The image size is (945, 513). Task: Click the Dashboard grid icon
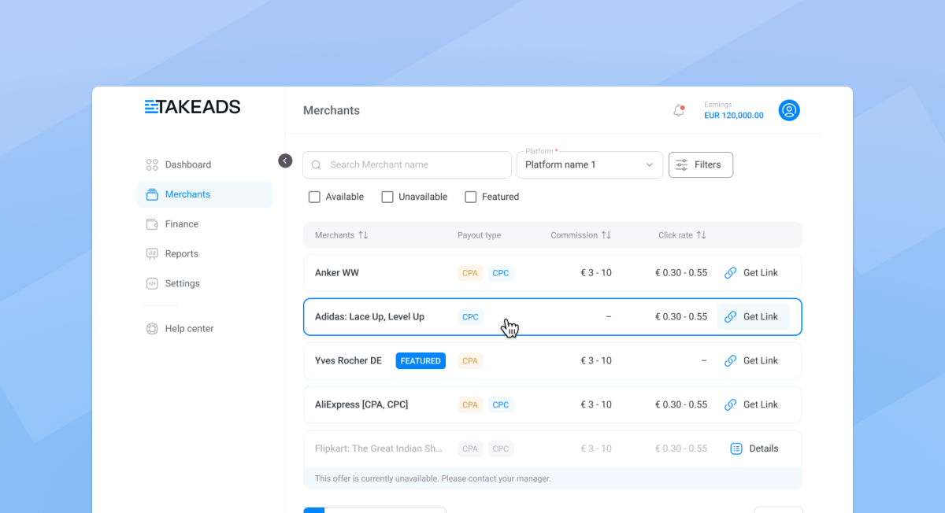(x=152, y=164)
